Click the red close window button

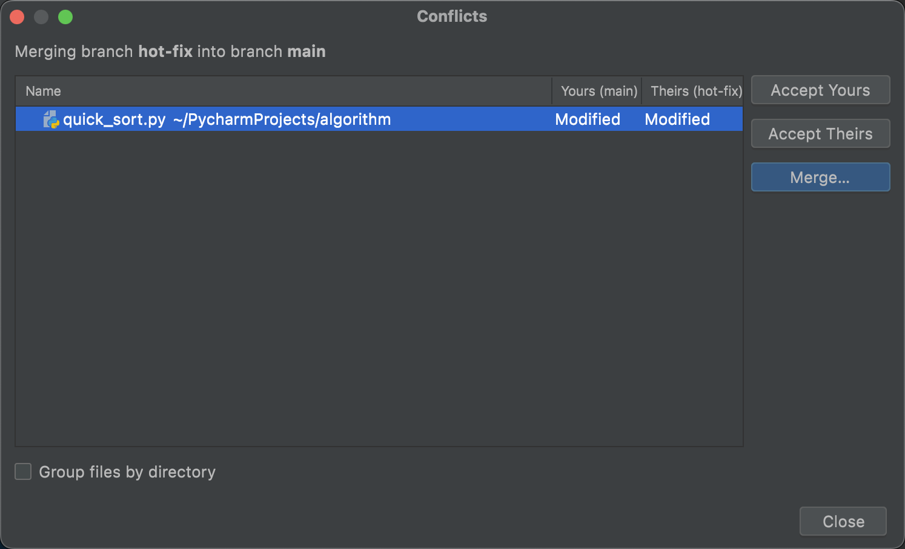[17, 17]
